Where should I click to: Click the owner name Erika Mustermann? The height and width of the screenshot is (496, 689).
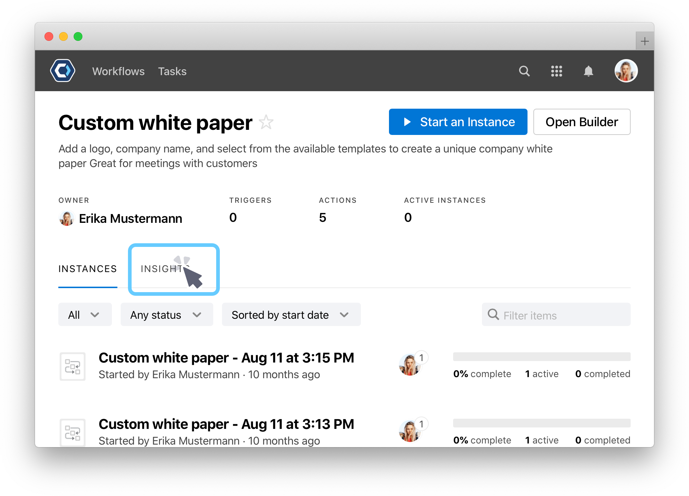click(x=131, y=218)
